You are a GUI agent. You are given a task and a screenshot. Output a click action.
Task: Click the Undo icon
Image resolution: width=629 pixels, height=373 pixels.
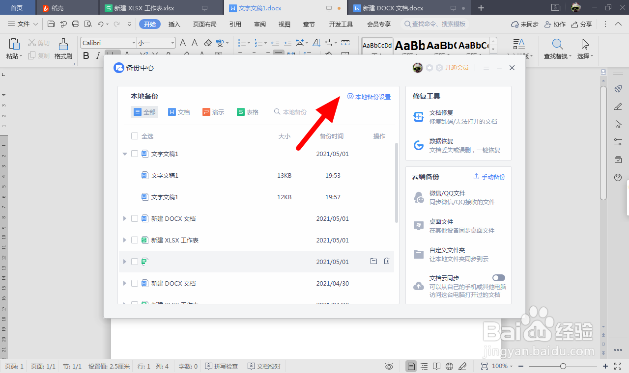[101, 24]
